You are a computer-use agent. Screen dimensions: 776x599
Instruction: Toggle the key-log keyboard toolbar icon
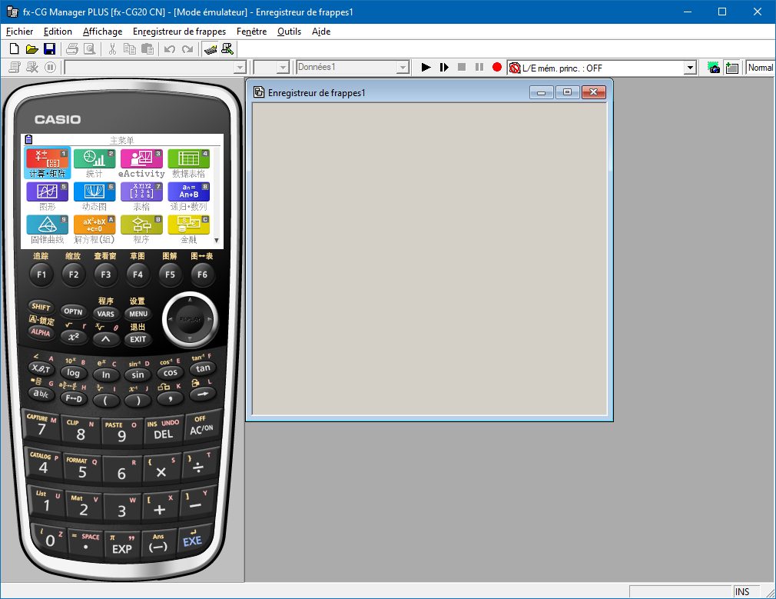211,49
